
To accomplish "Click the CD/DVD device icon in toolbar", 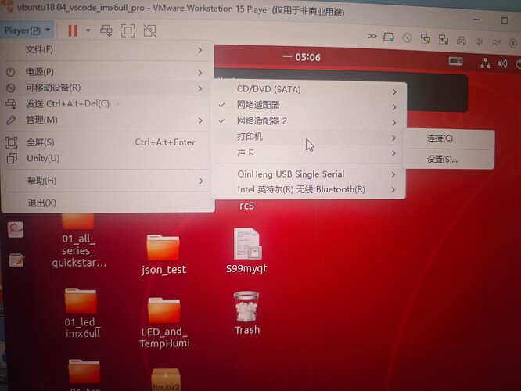I will (407, 38).
